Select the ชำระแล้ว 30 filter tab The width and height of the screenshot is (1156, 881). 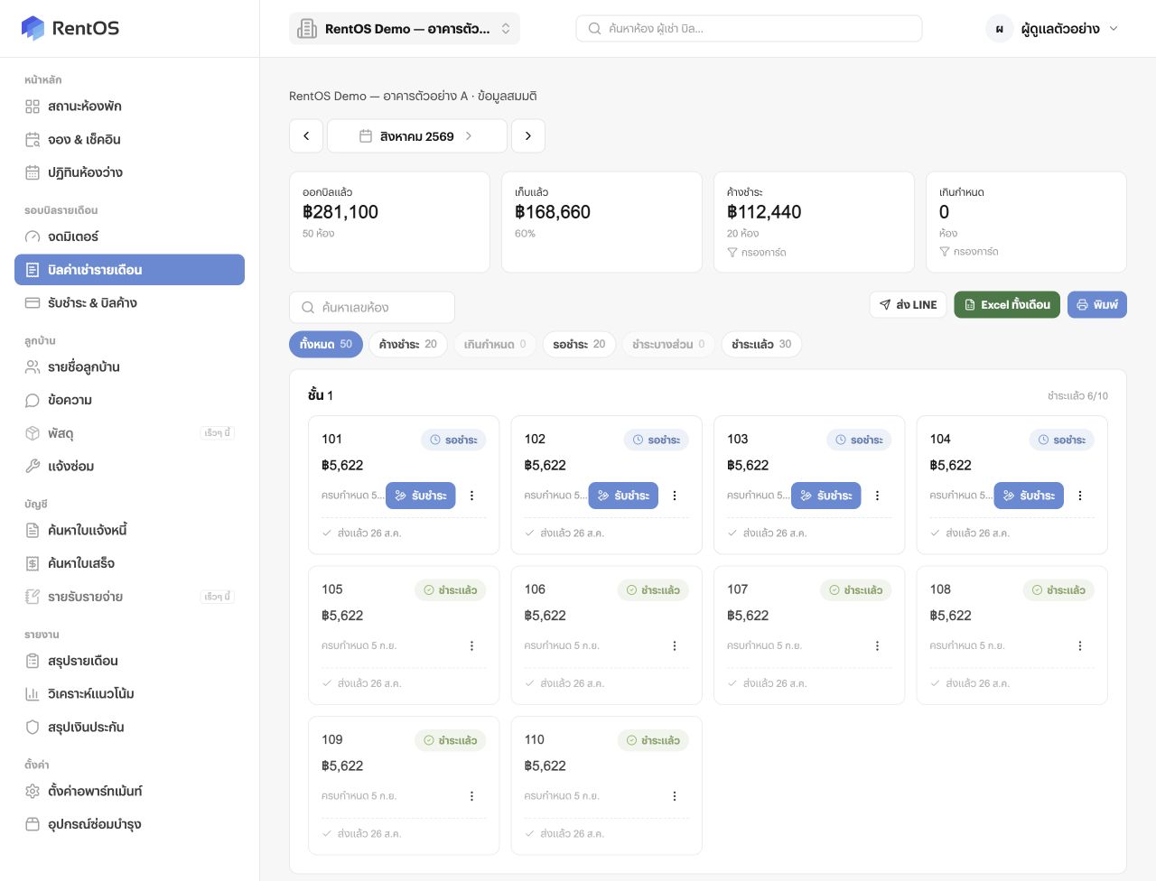[x=761, y=344]
